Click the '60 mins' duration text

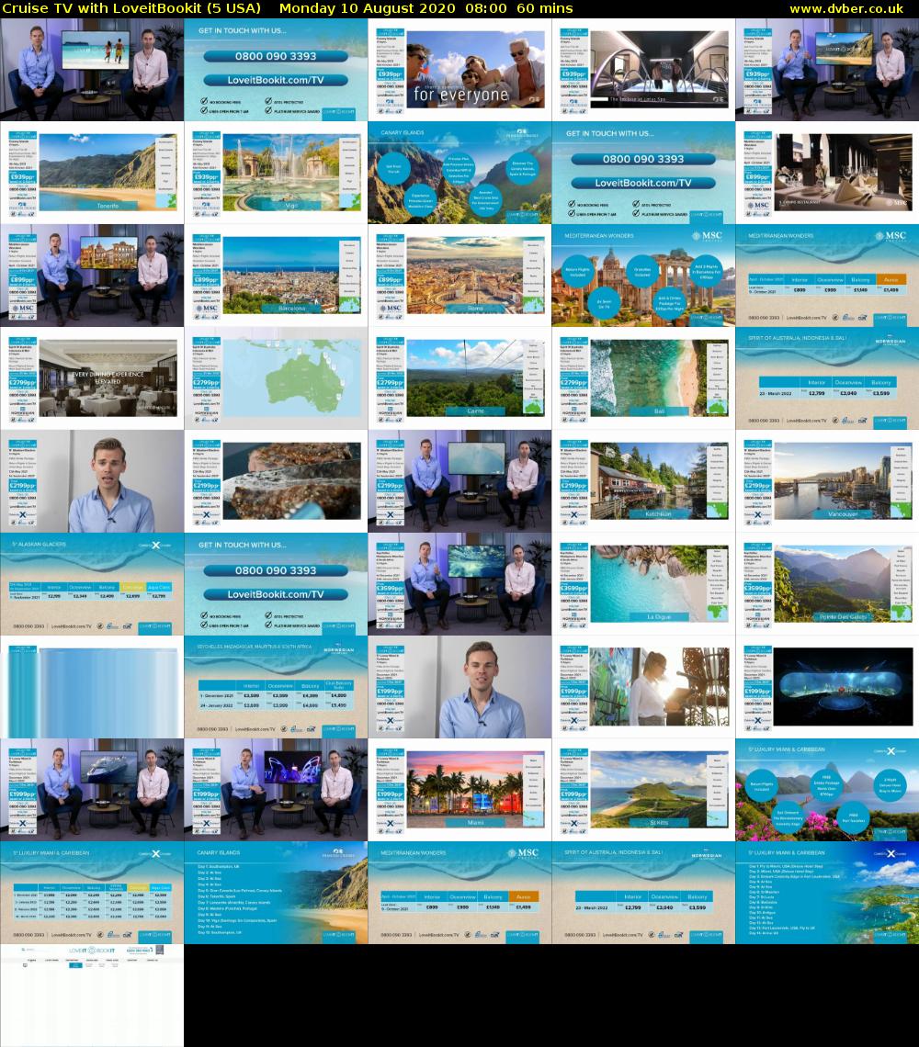point(545,8)
